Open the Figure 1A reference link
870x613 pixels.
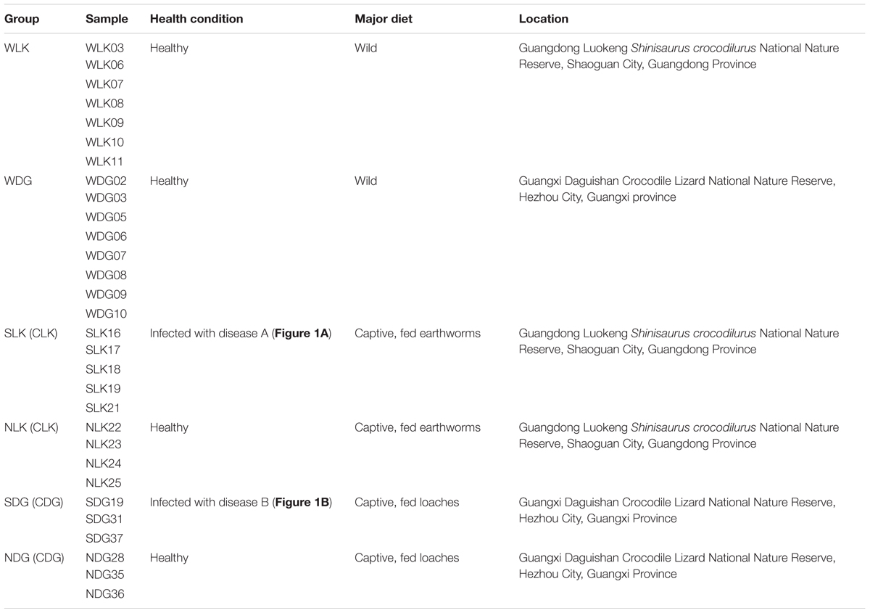pos(300,334)
